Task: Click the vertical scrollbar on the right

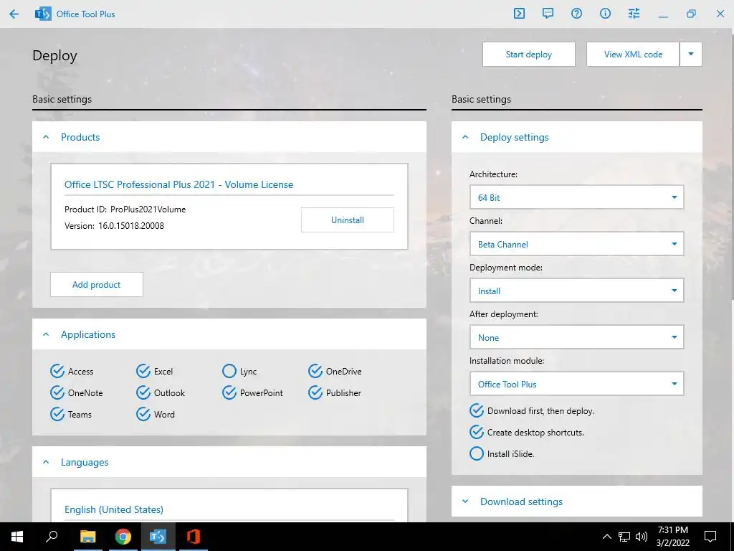Action: pos(732,164)
